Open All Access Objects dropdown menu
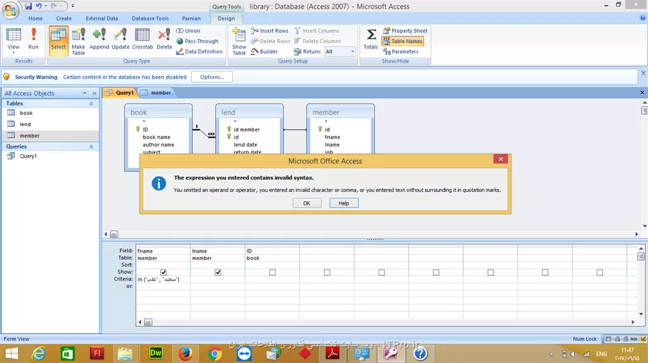Image resolution: width=648 pixels, height=363 pixels. [x=85, y=93]
